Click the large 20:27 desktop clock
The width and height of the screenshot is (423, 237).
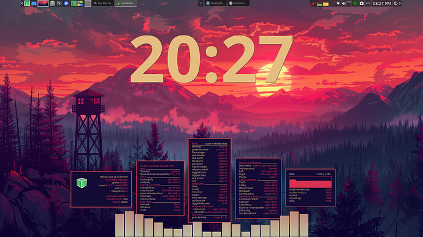pos(211,59)
